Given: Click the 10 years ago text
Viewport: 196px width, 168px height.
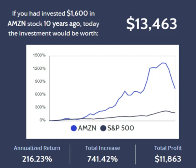Looking at the screenshot, I should [x=62, y=24].
